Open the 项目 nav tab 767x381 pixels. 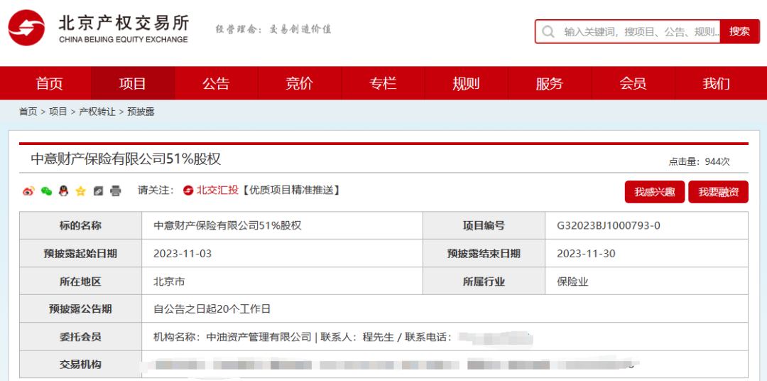point(133,84)
